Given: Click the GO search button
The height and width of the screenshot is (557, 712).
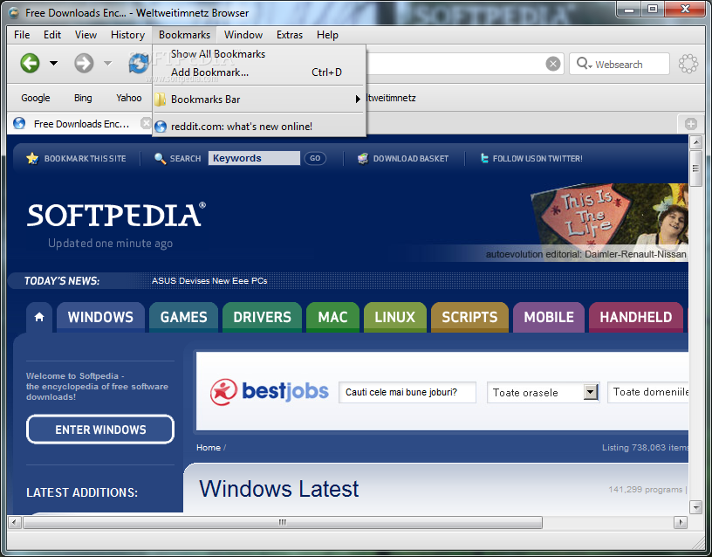Looking at the screenshot, I should tap(315, 158).
